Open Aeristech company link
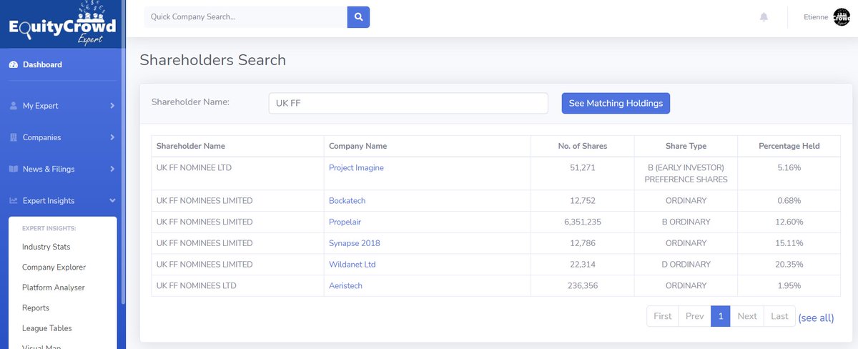Viewport: 858px width, 349px height. (345, 285)
